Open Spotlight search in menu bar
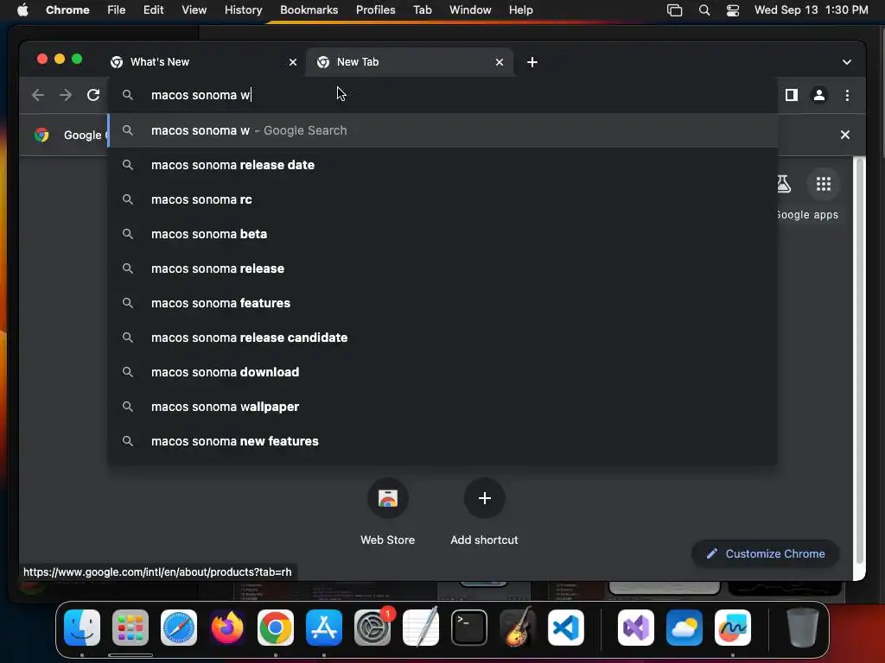 (704, 10)
